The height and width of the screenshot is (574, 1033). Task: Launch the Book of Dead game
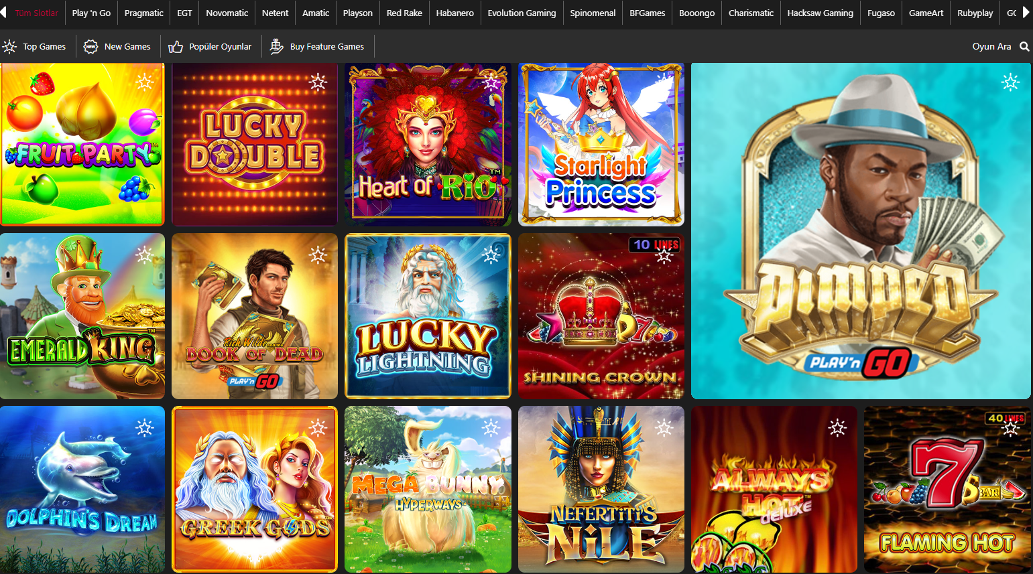click(255, 316)
